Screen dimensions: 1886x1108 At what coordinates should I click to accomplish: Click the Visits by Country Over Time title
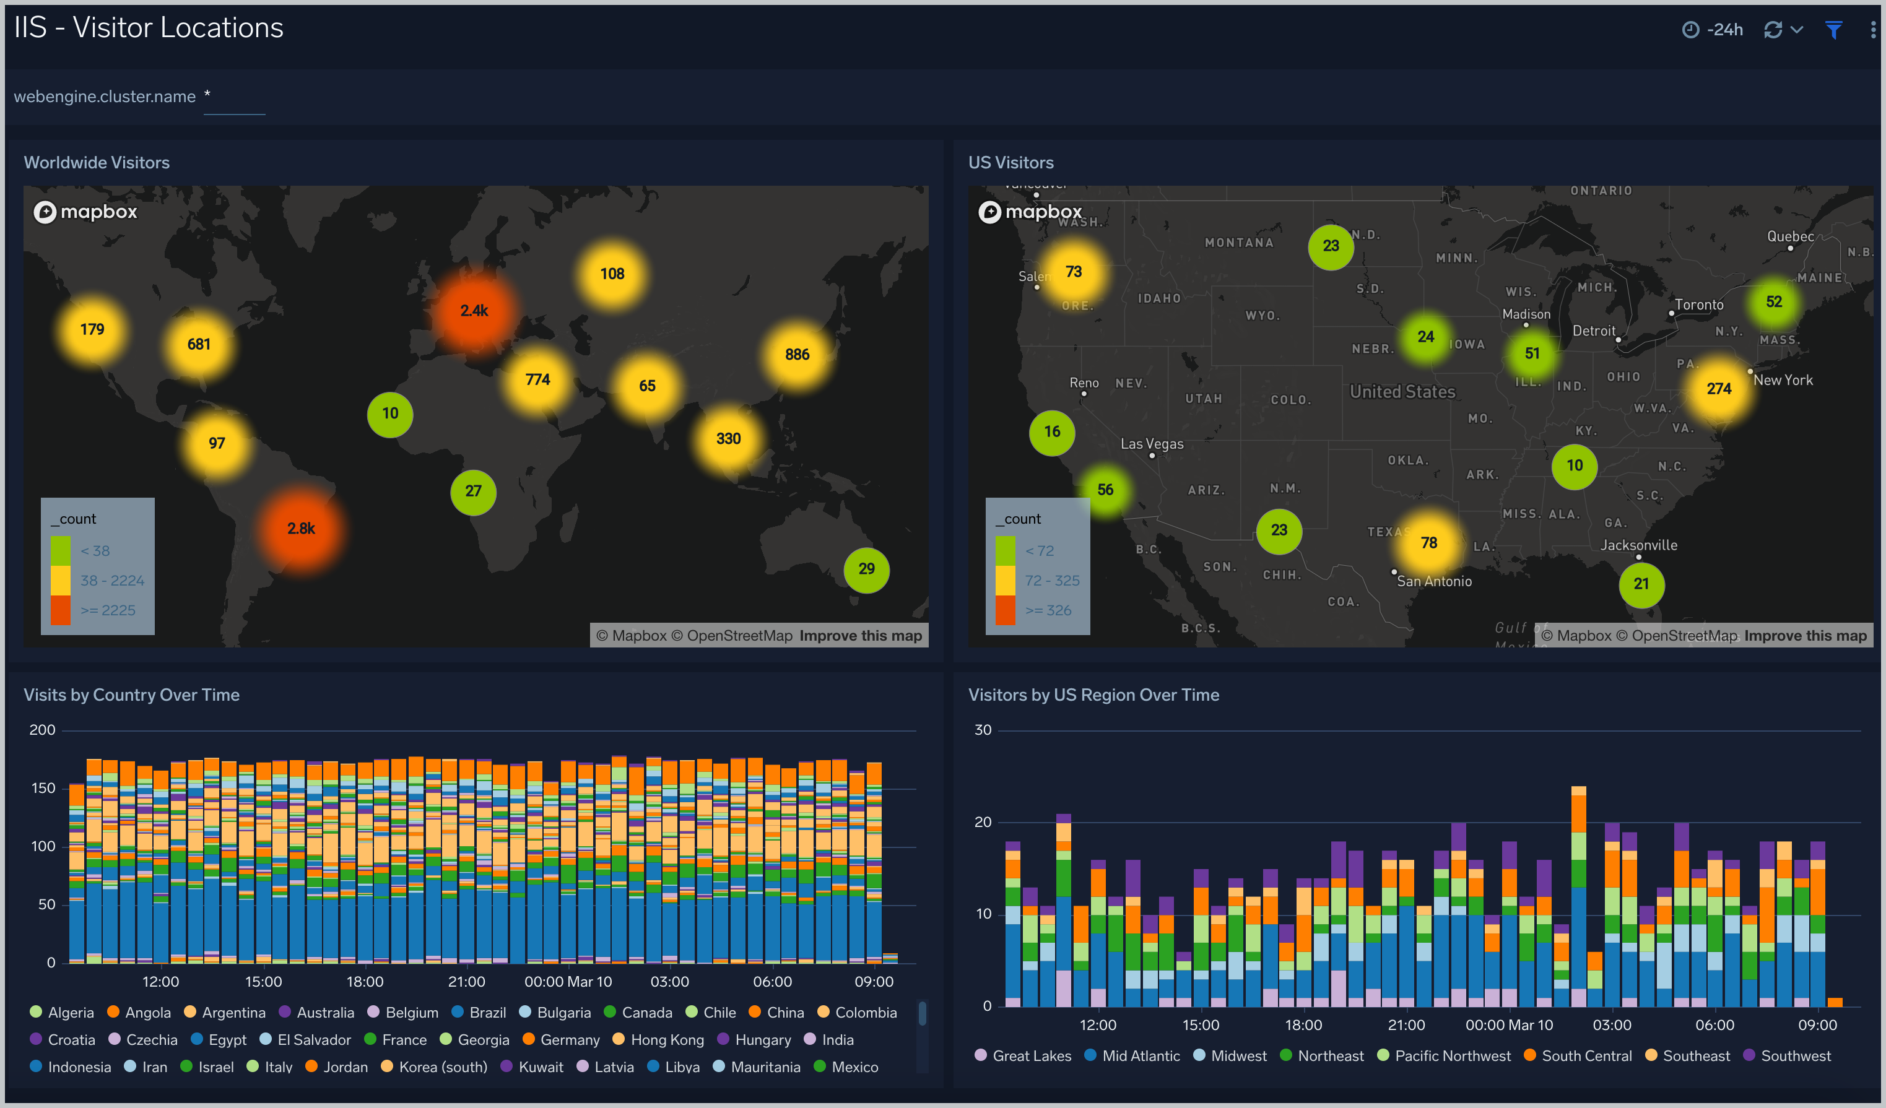pos(131,695)
